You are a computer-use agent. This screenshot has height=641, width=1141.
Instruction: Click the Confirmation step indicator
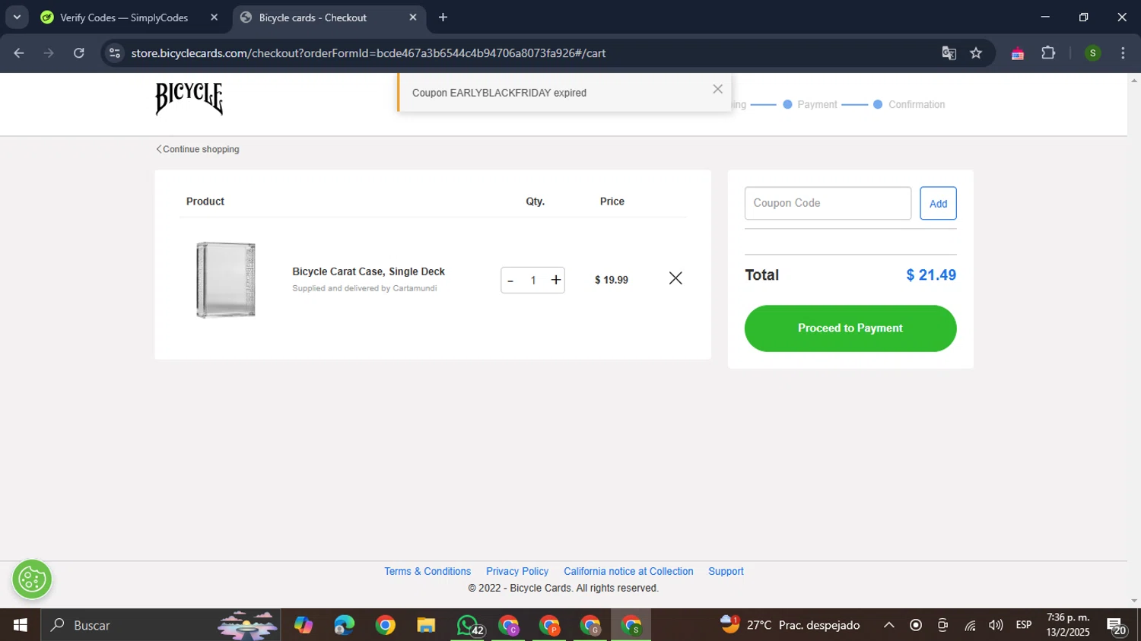(x=909, y=104)
